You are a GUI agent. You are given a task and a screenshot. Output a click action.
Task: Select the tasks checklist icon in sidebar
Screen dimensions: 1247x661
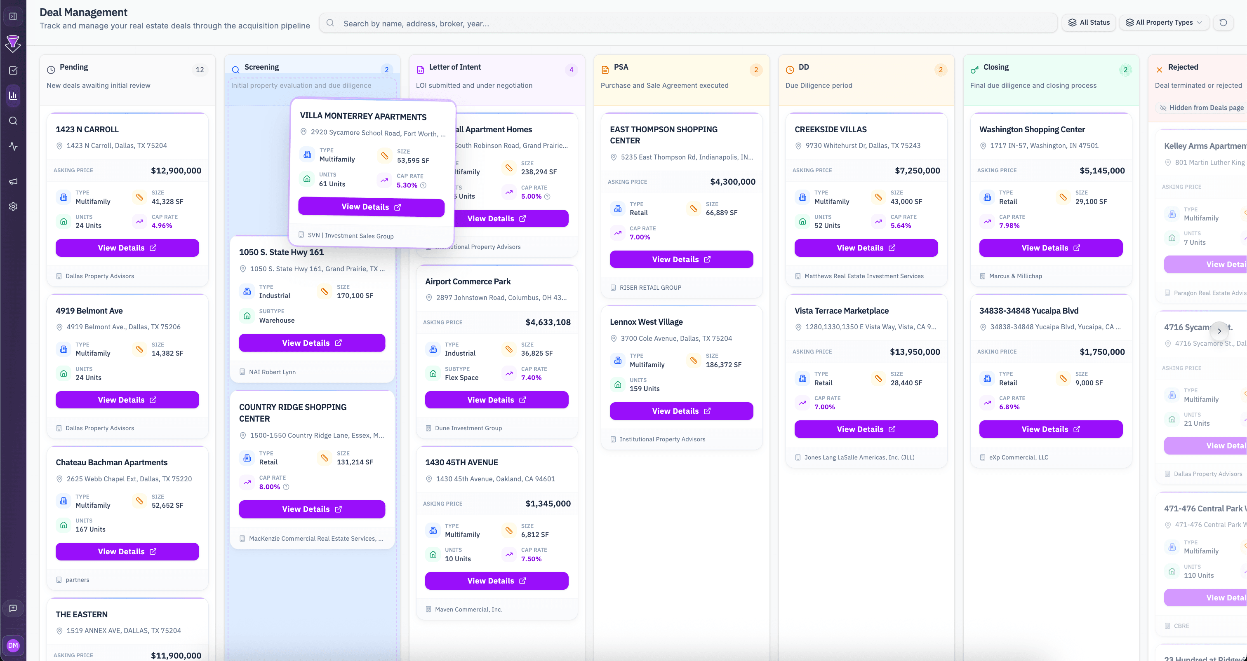(13, 70)
